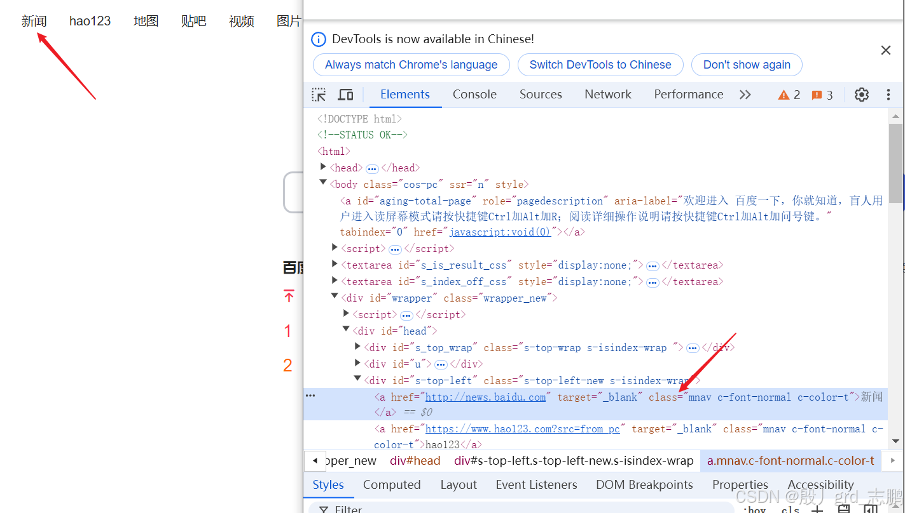Select the Layout pane tab
Screen dimensions: 905x513
pyautogui.click(x=459, y=485)
